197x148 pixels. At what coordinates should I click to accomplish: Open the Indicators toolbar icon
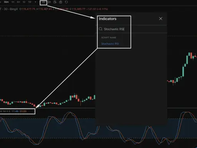(43, 2)
